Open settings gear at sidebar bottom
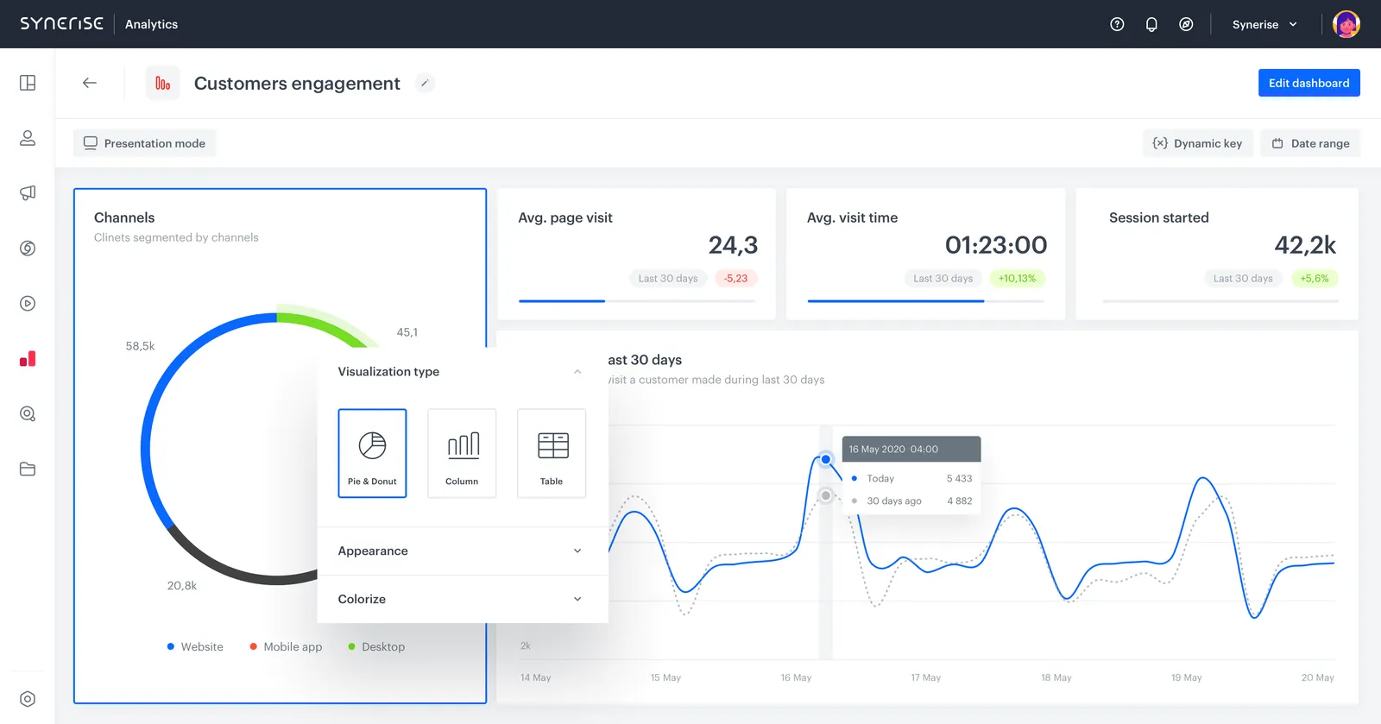 (x=28, y=699)
